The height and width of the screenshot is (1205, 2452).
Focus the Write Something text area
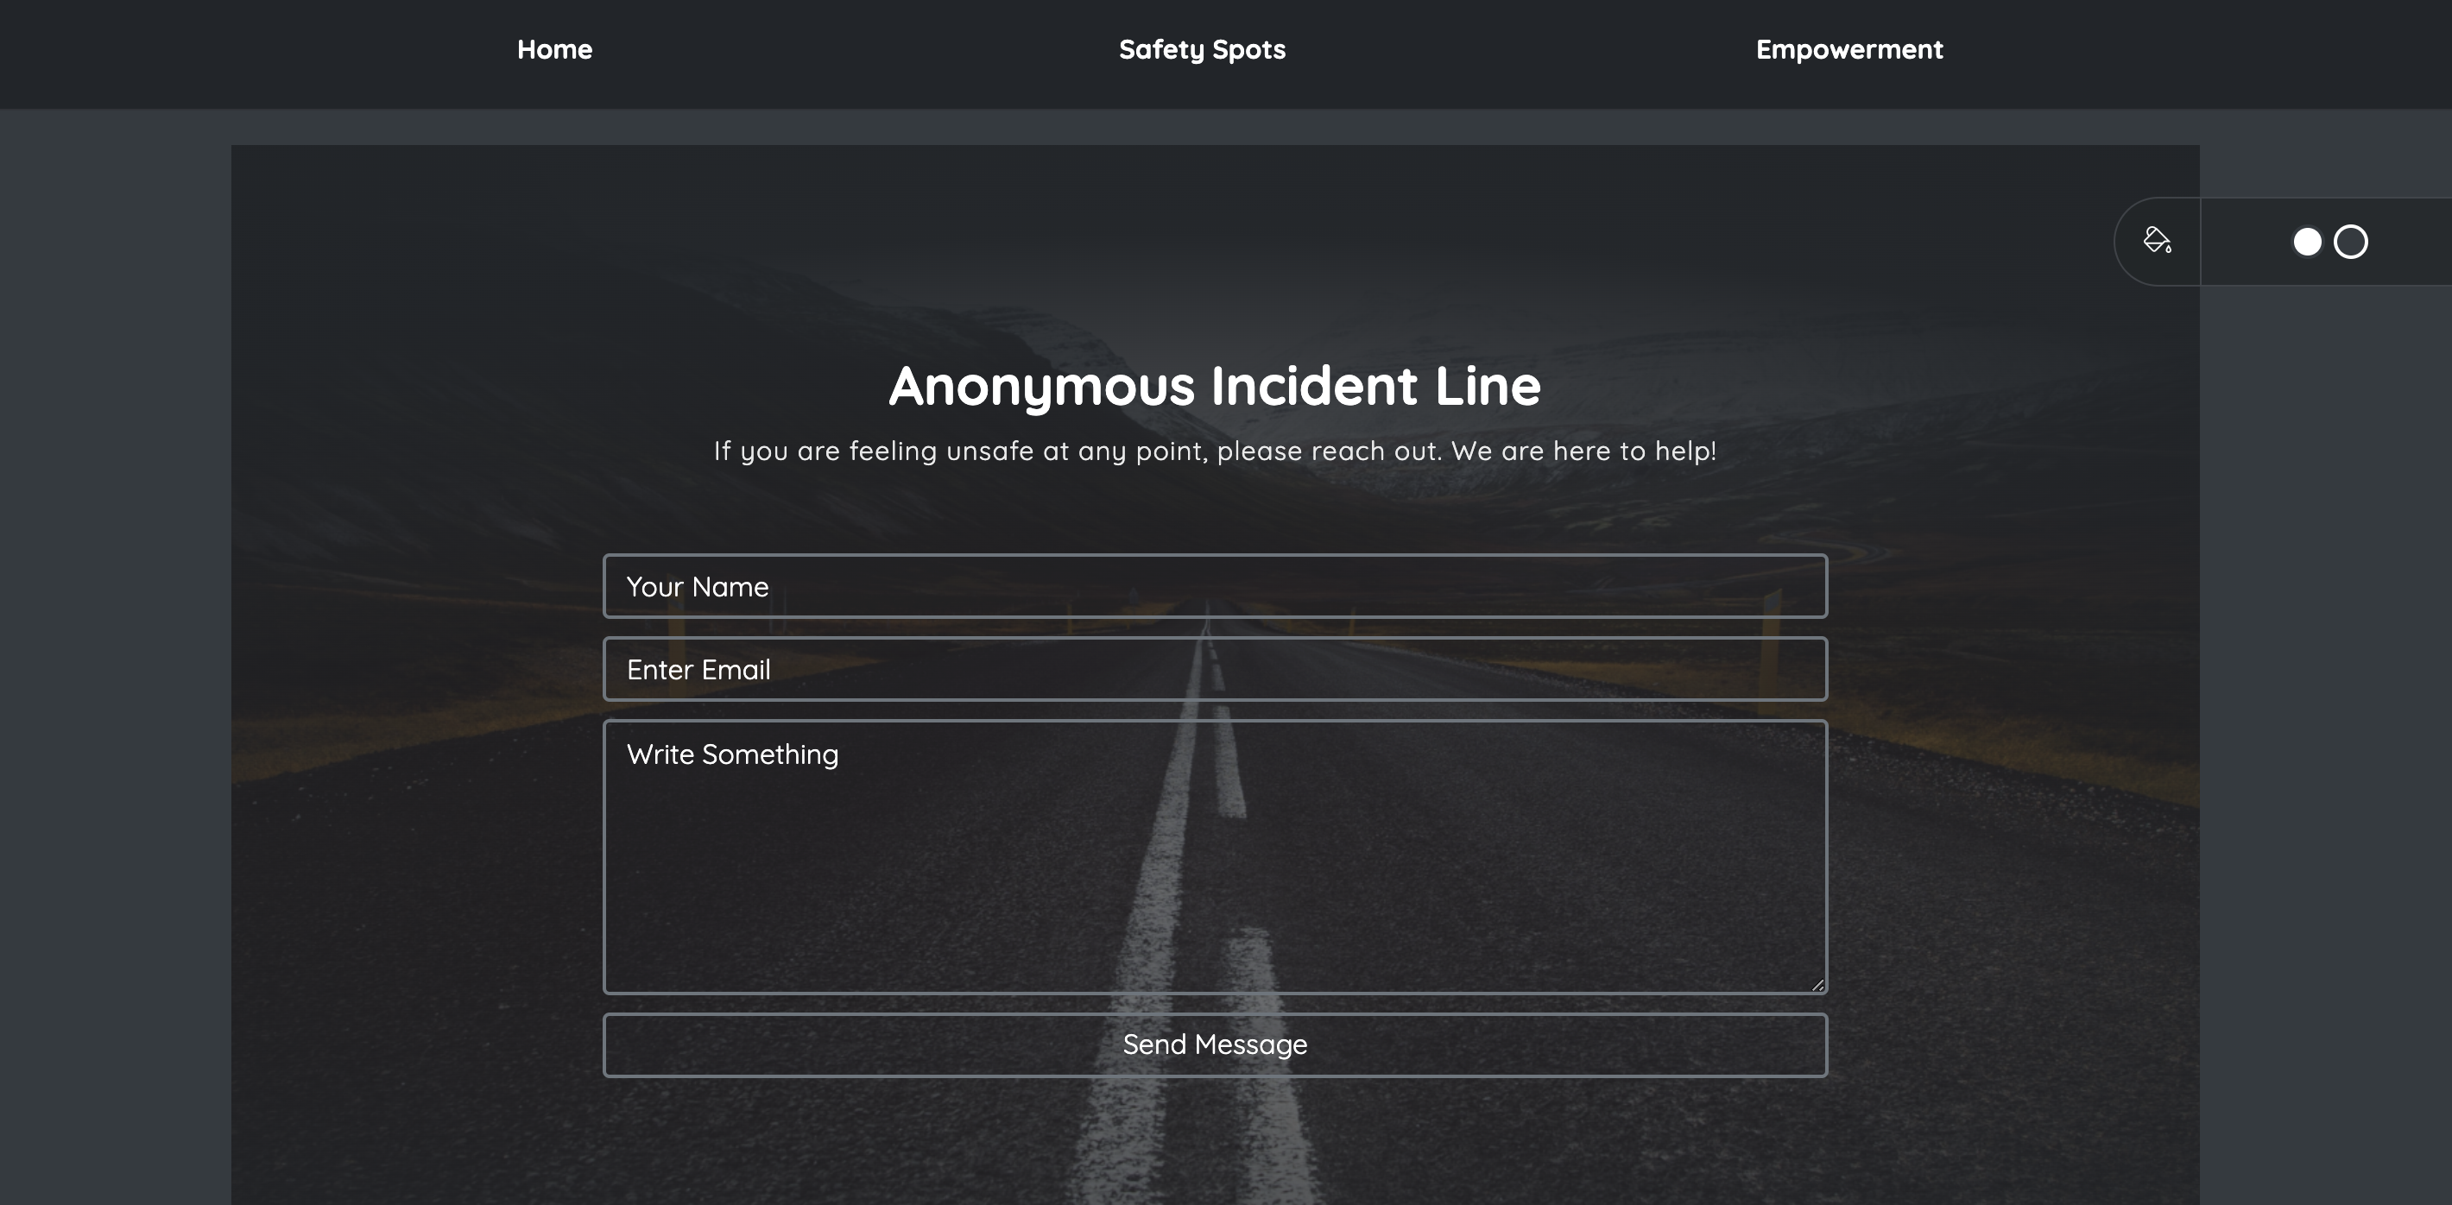point(1215,856)
